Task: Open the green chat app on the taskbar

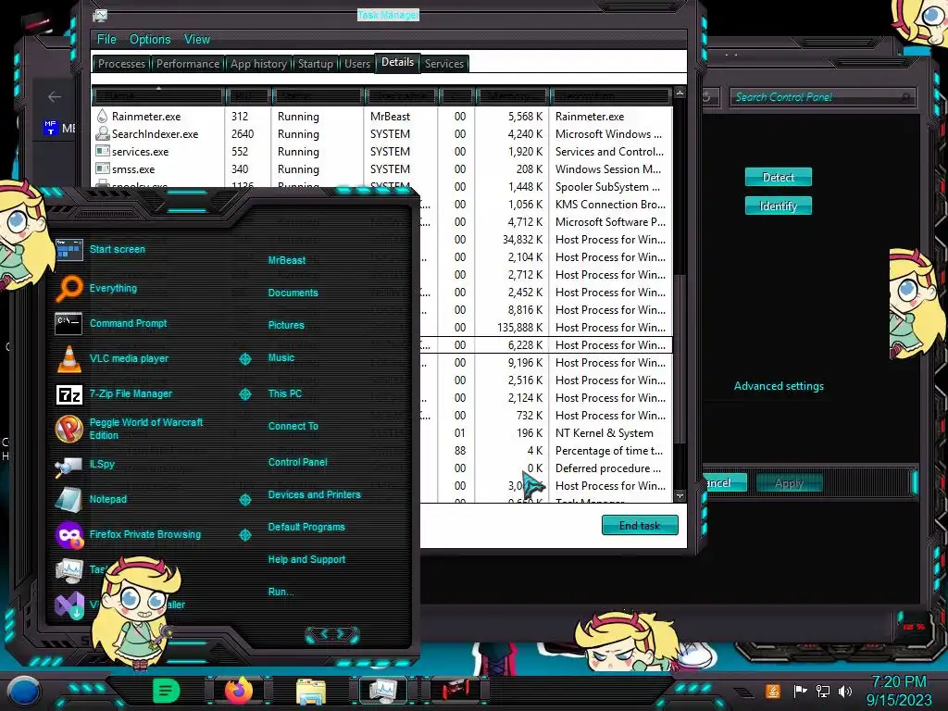Action: click(x=167, y=691)
